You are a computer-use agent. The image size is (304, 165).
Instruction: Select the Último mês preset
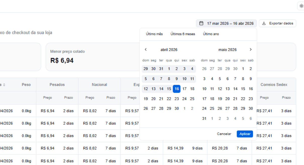point(154,34)
